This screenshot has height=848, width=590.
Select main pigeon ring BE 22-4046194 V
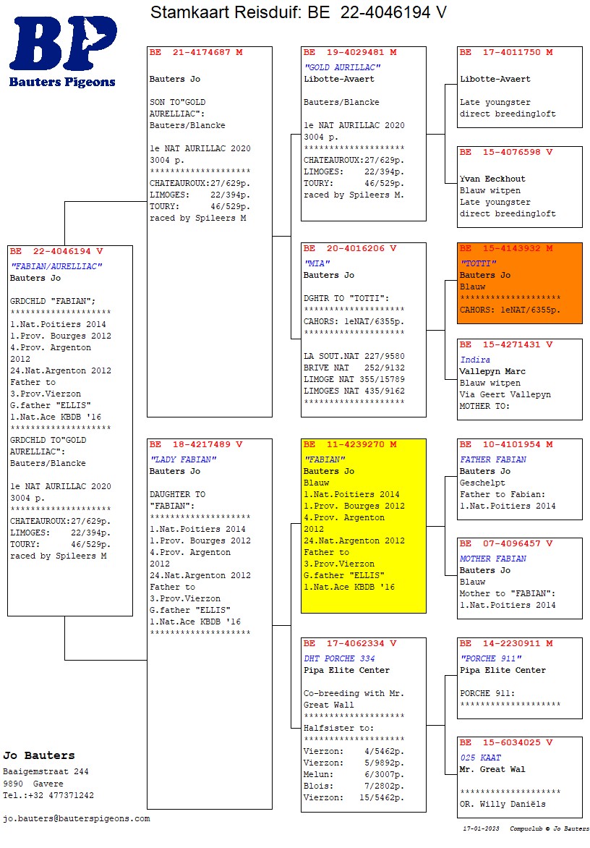[x=56, y=252]
